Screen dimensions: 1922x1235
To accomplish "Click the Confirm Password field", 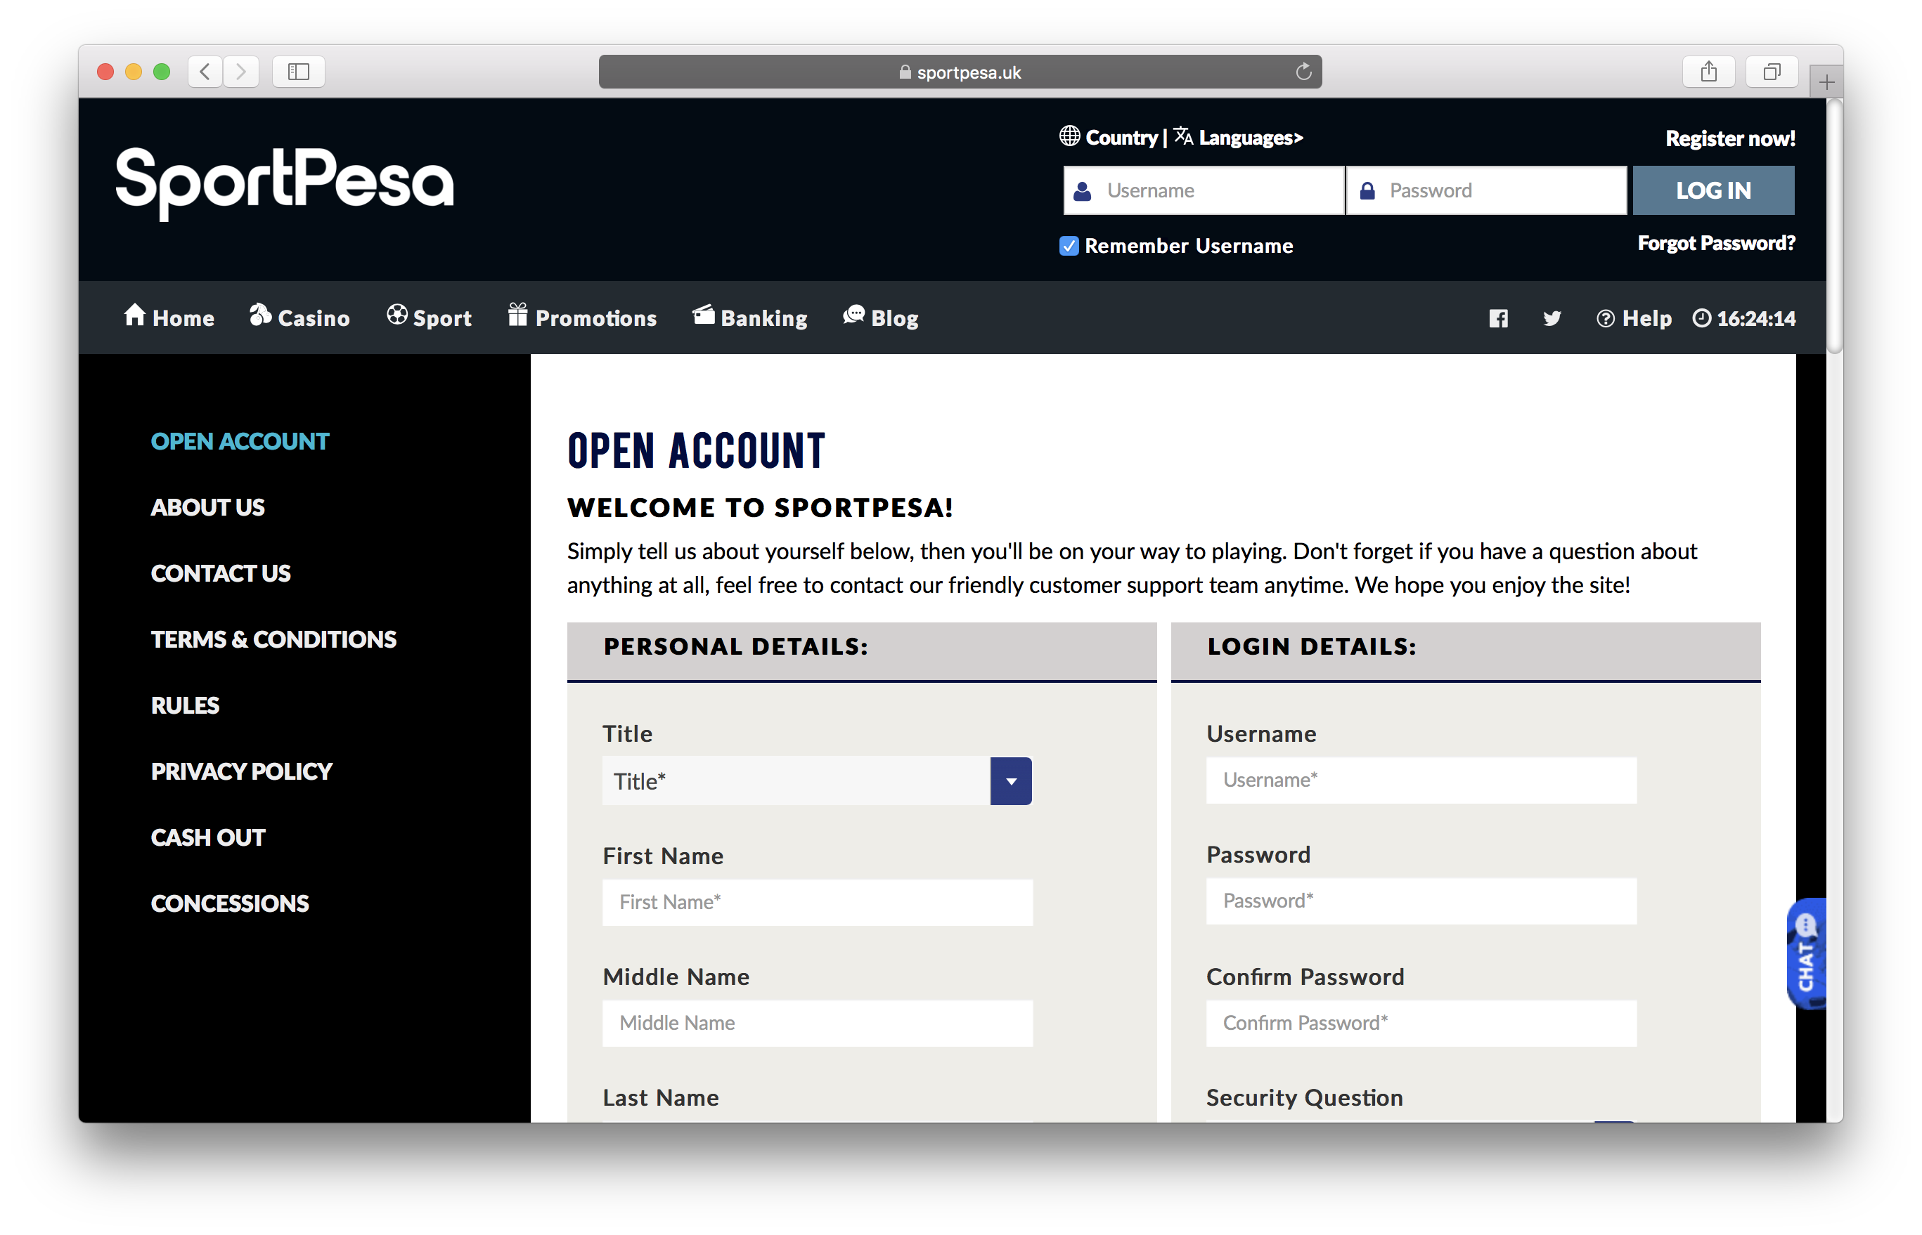I will 1421,1024.
